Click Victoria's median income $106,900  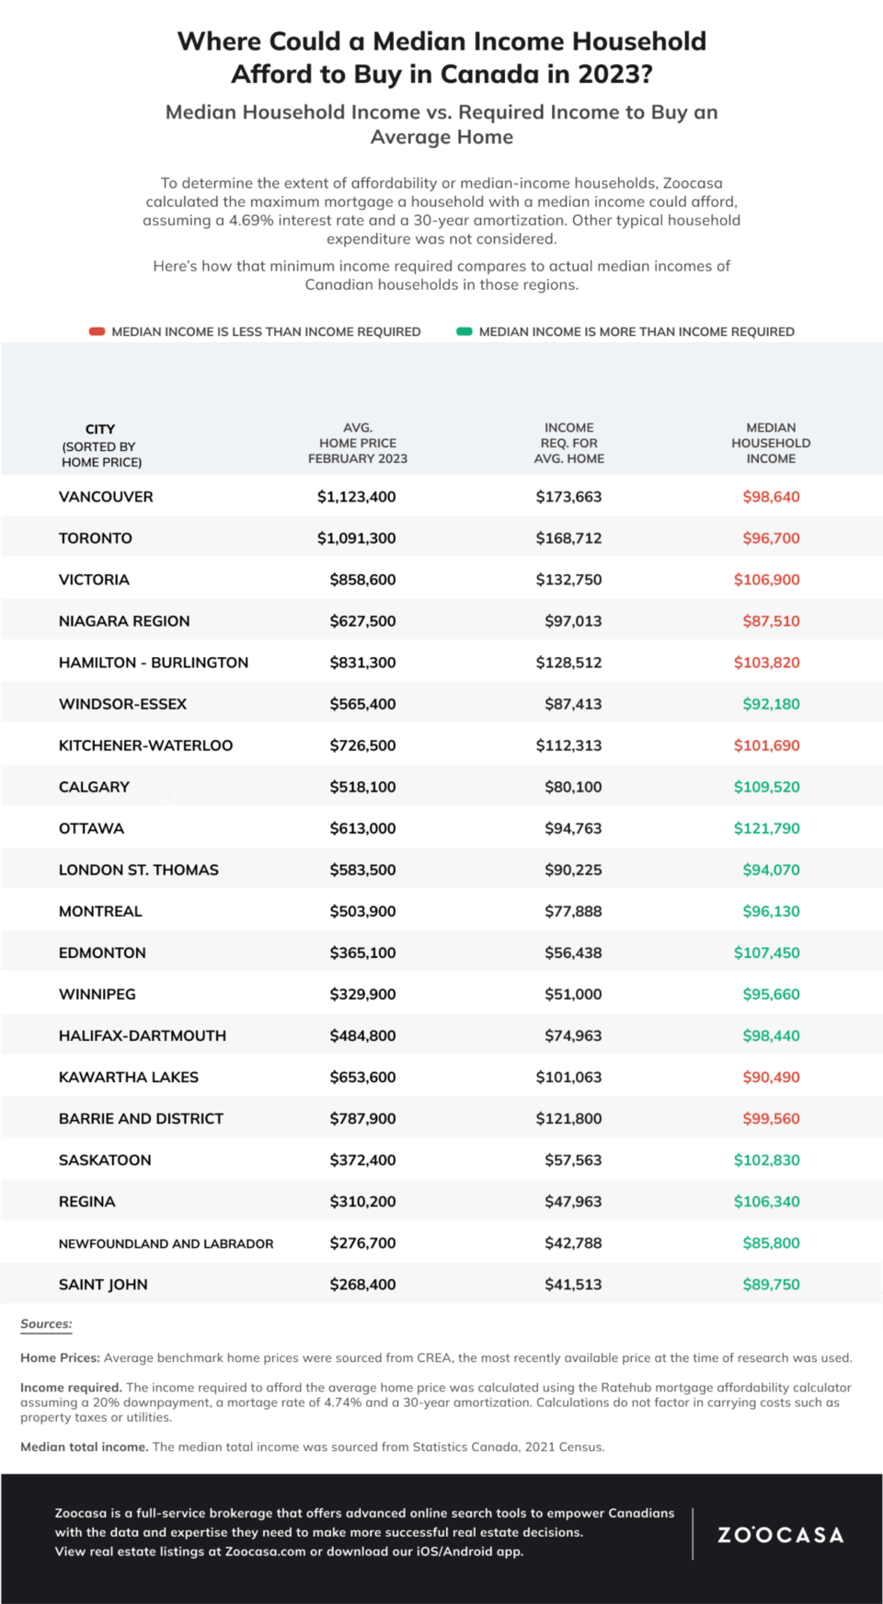767,580
